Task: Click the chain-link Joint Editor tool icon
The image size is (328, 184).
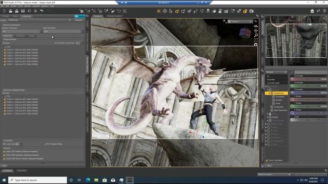Action: point(239,11)
